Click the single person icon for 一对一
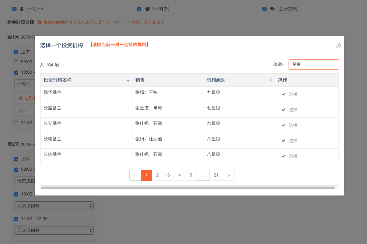Screen dimensions: 367x244 coord(22,9)
